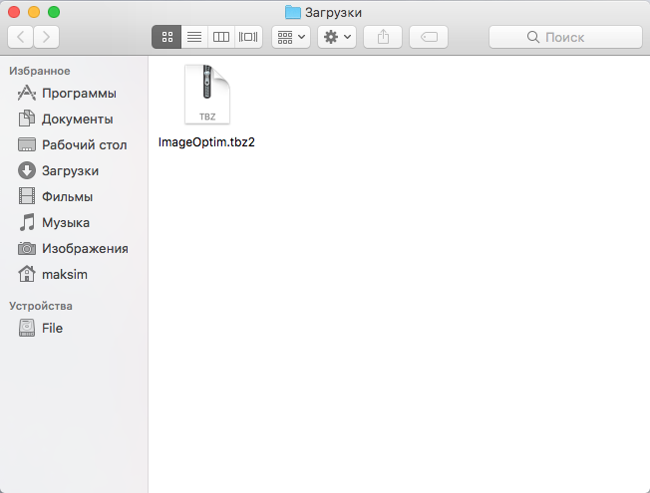Screen dimensions: 650x493
Task: Close the Finder window
Action: click(x=14, y=12)
